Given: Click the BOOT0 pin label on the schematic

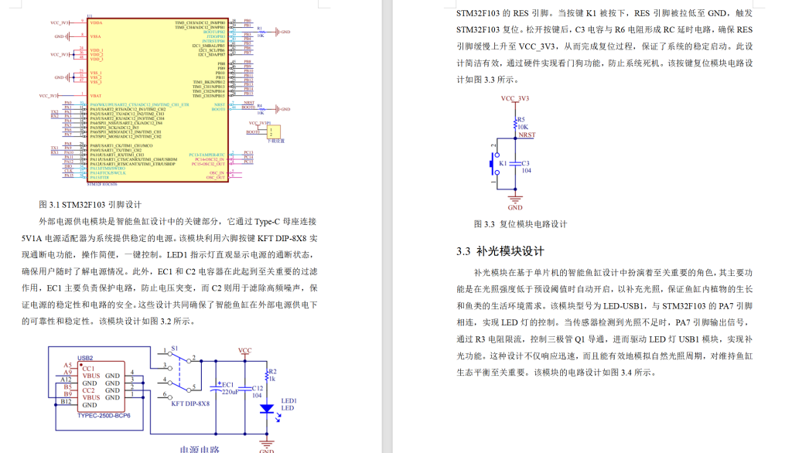Looking at the screenshot, I should click(218, 110).
